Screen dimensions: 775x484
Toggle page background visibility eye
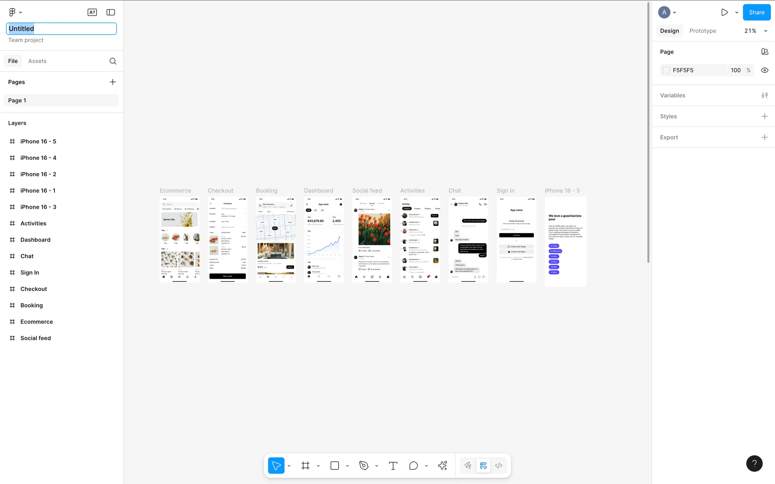pos(765,70)
